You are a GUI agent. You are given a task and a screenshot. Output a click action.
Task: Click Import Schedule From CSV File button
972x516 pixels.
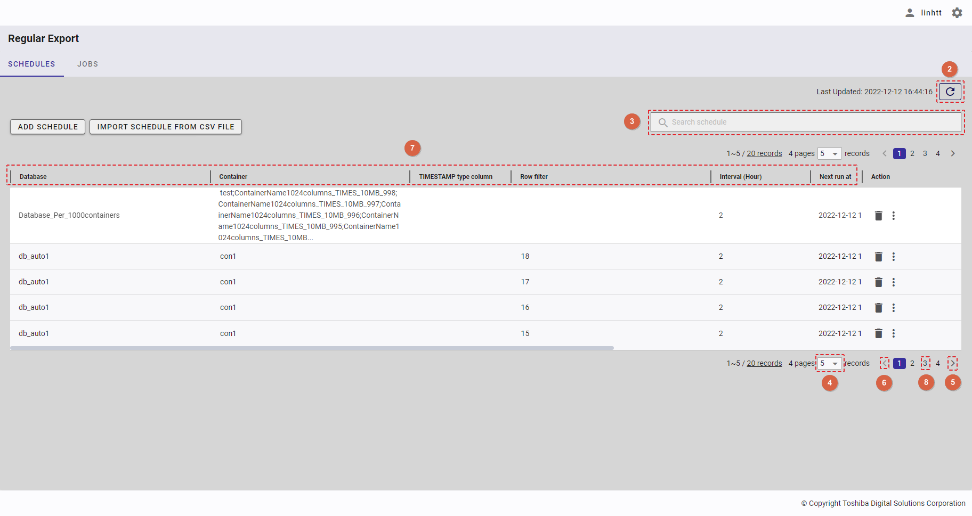tap(166, 127)
